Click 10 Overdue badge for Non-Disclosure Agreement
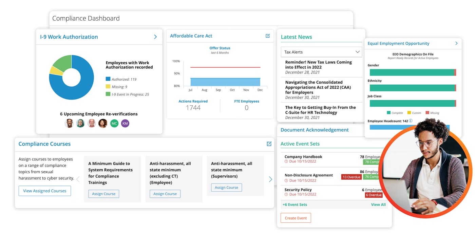This screenshot has width=475, height=237. 351,177
